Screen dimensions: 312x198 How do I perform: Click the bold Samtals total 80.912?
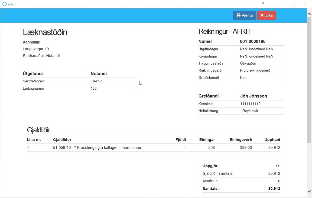[274, 189]
